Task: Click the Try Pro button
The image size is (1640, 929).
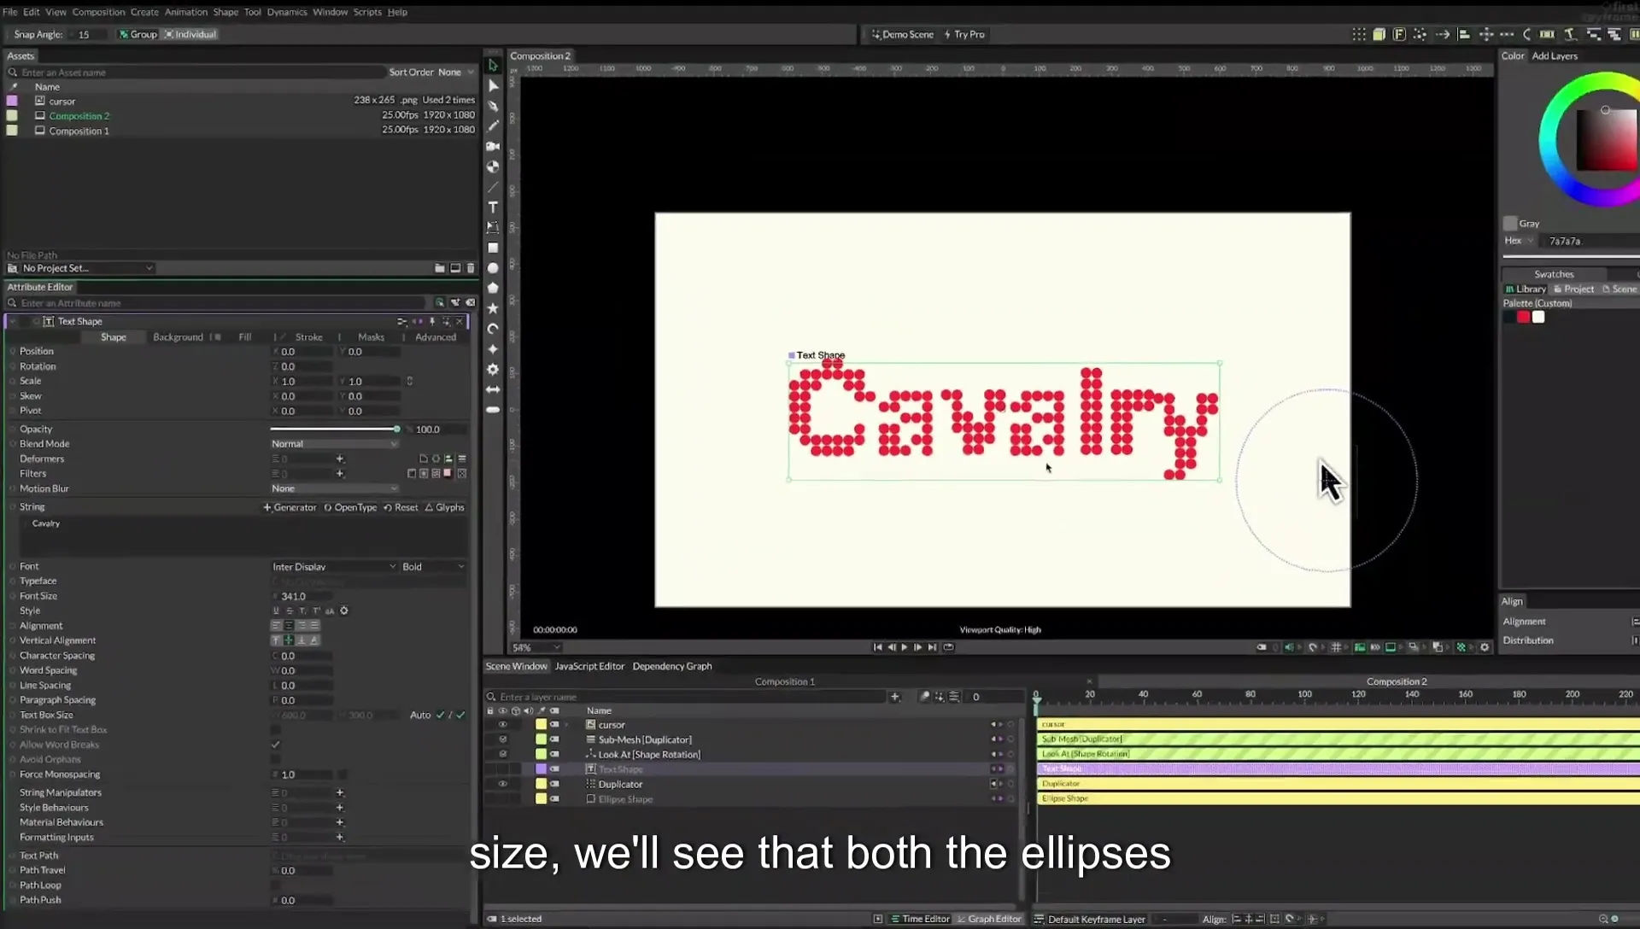Action: 964,34
